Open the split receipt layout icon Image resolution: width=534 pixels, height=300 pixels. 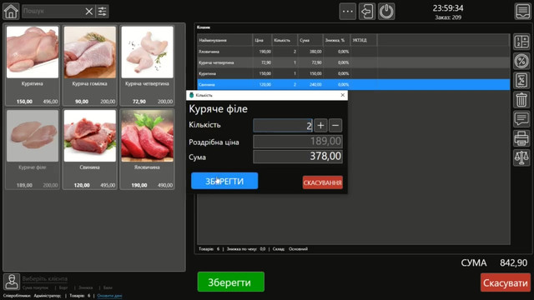[x=521, y=42]
